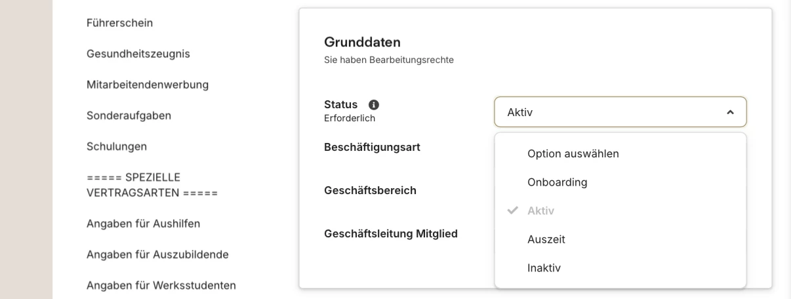Image resolution: width=791 pixels, height=299 pixels.
Task: Open the Schulungen section
Action: click(117, 146)
